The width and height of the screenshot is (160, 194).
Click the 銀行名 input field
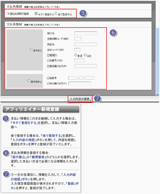86,33
